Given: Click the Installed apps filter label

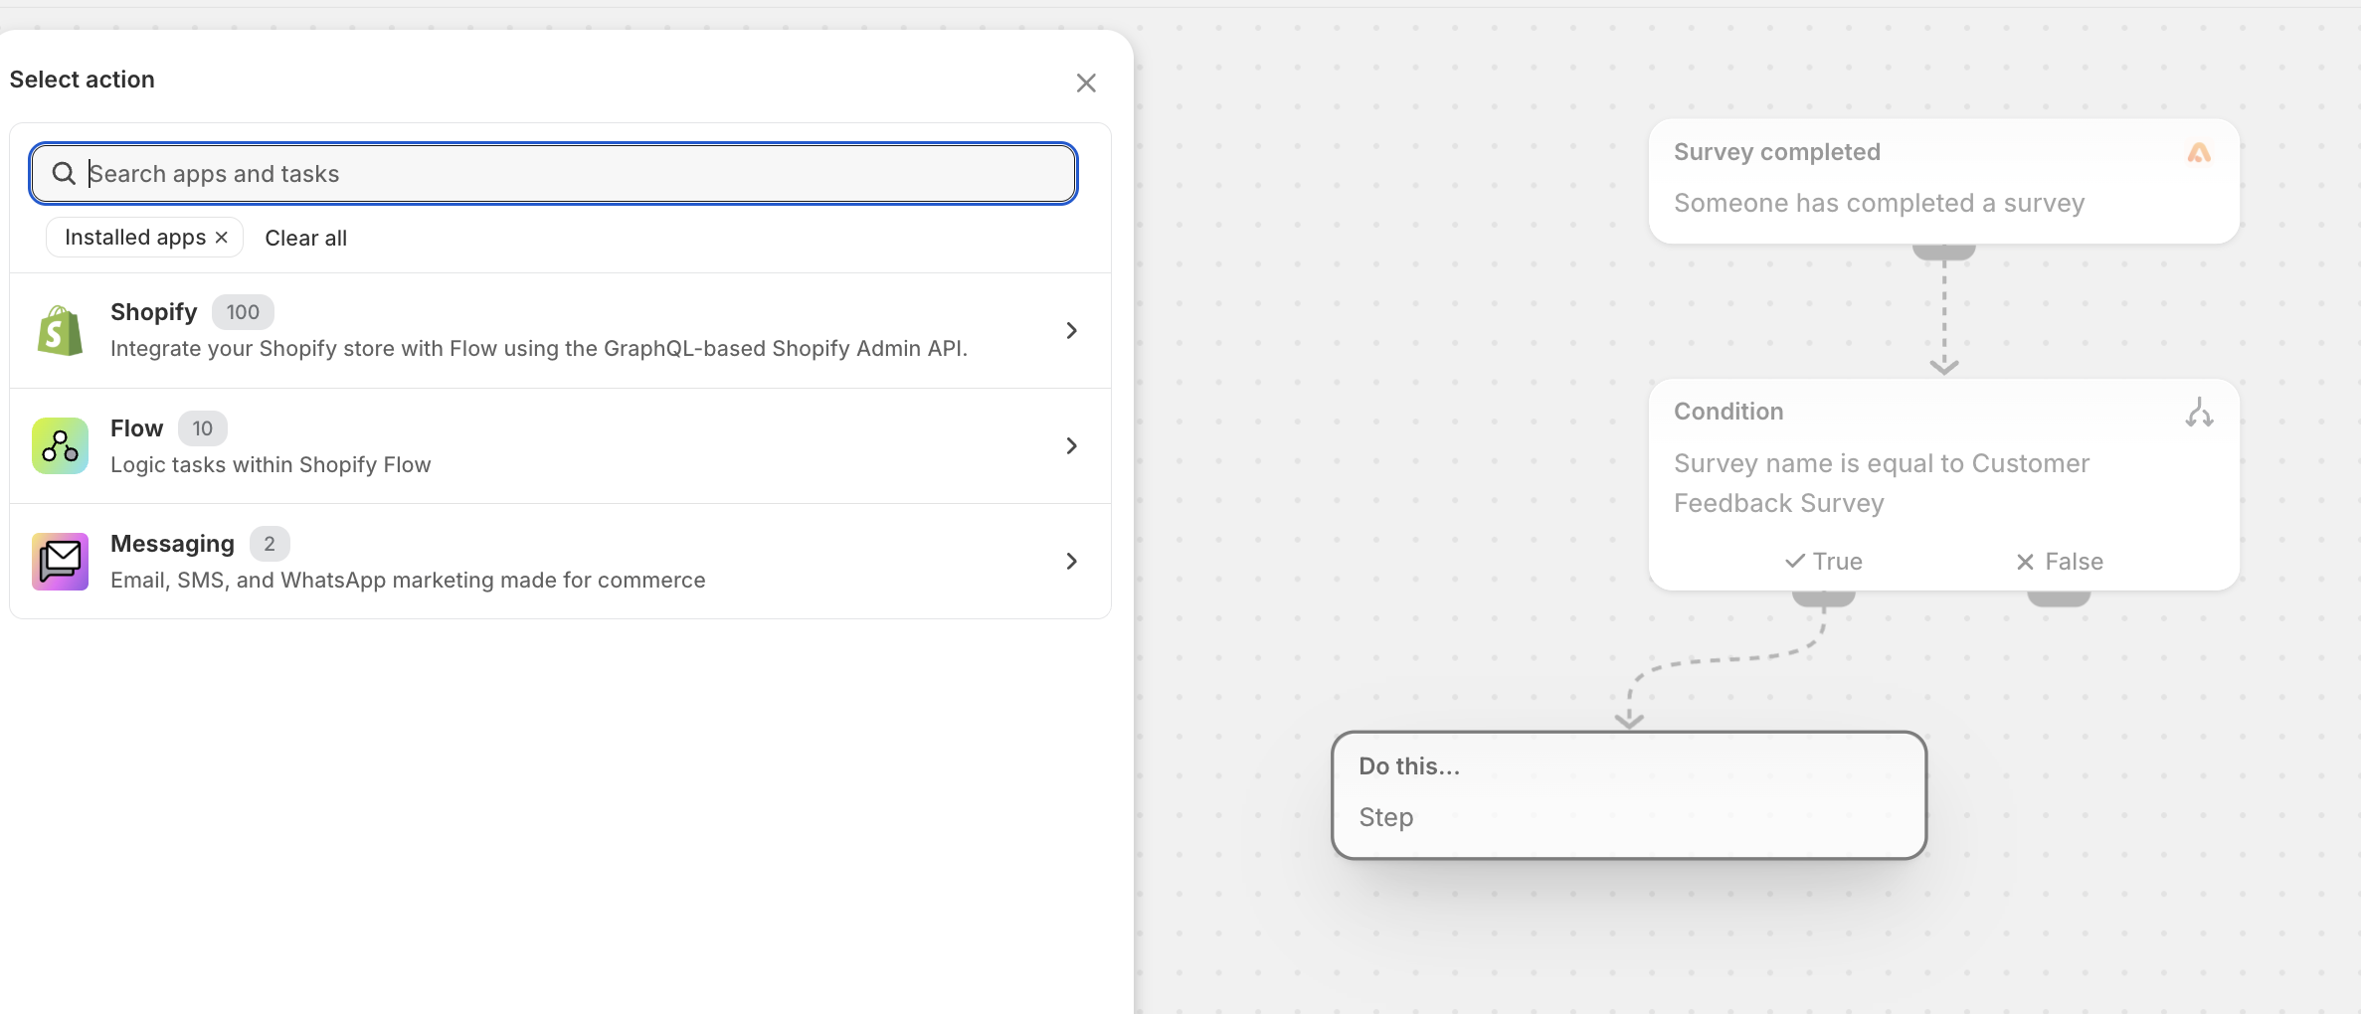Looking at the screenshot, I should pyautogui.click(x=135, y=237).
